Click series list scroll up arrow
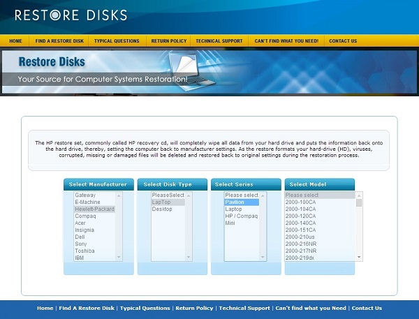This screenshot has width=419, height=319. pos(263,195)
